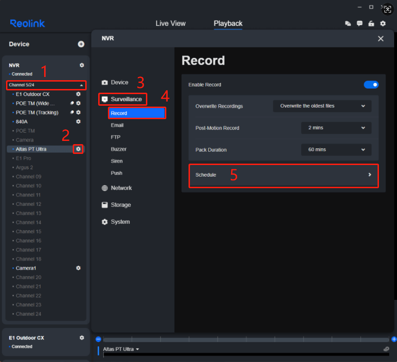Select Push under Surveillance
The image size is (397, 362).
[x=116, y=173]
